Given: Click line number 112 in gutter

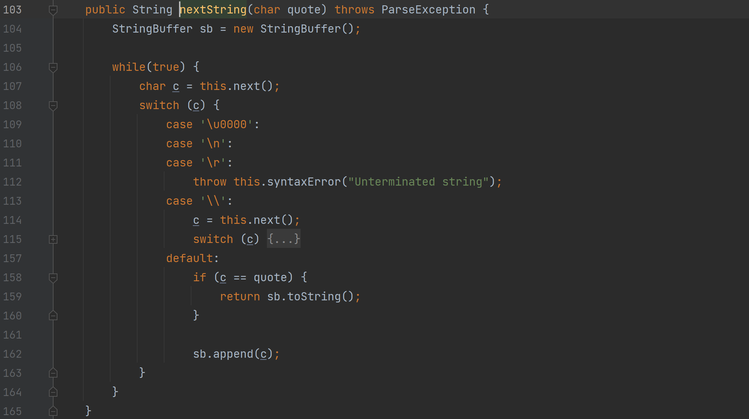Looking at the screenshot, I should [x=12, y=182].
